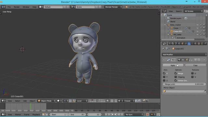Jump to the first frame of timeline
The height and width of the screenshot is (117, 208).
[106, 114]
